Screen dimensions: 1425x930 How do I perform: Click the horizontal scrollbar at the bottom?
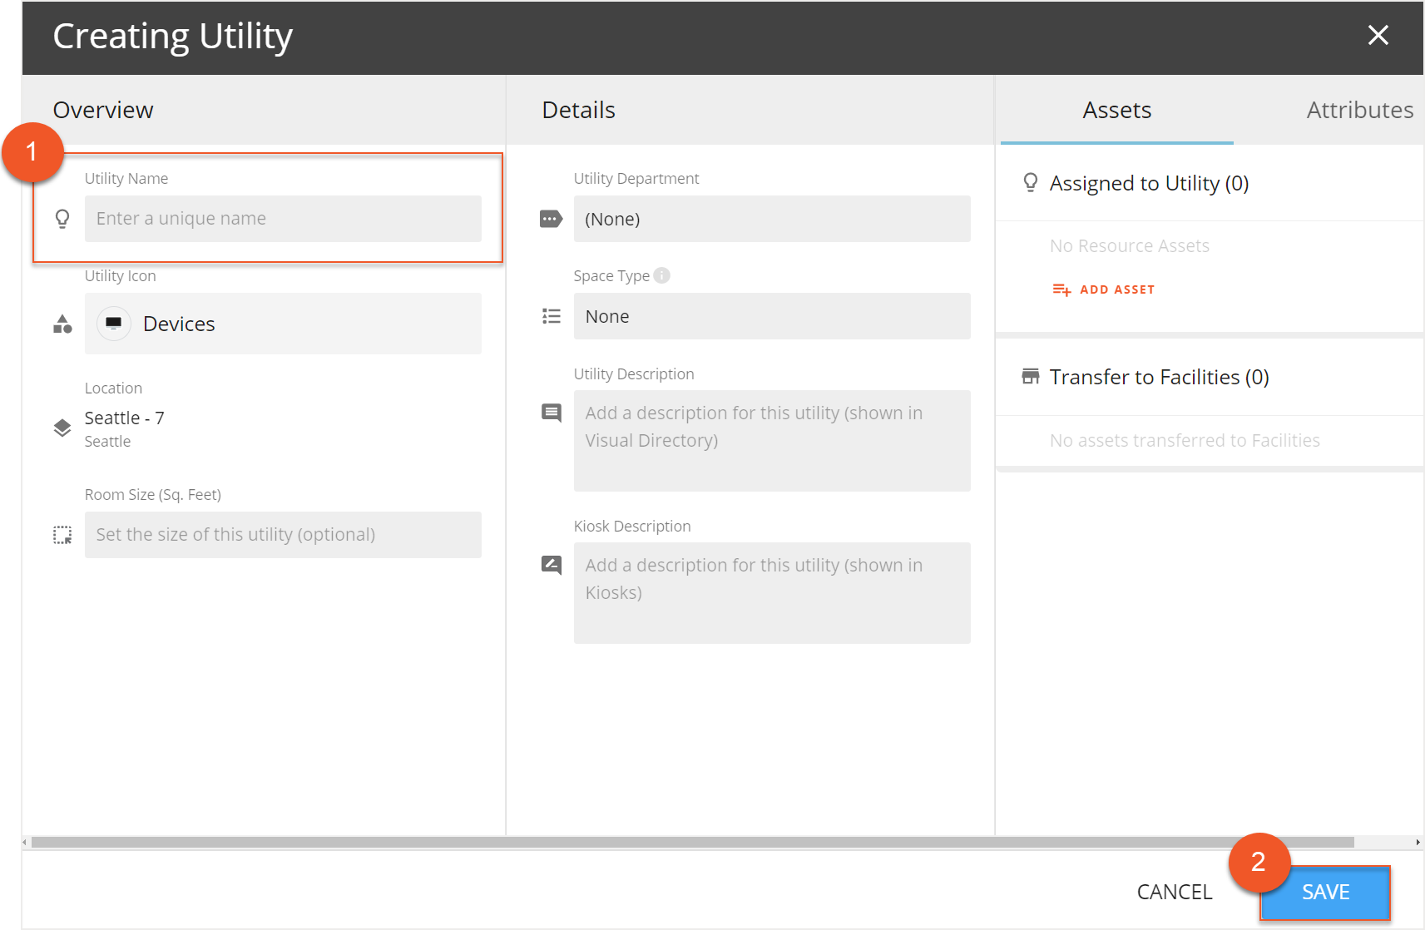coord(692,843)
